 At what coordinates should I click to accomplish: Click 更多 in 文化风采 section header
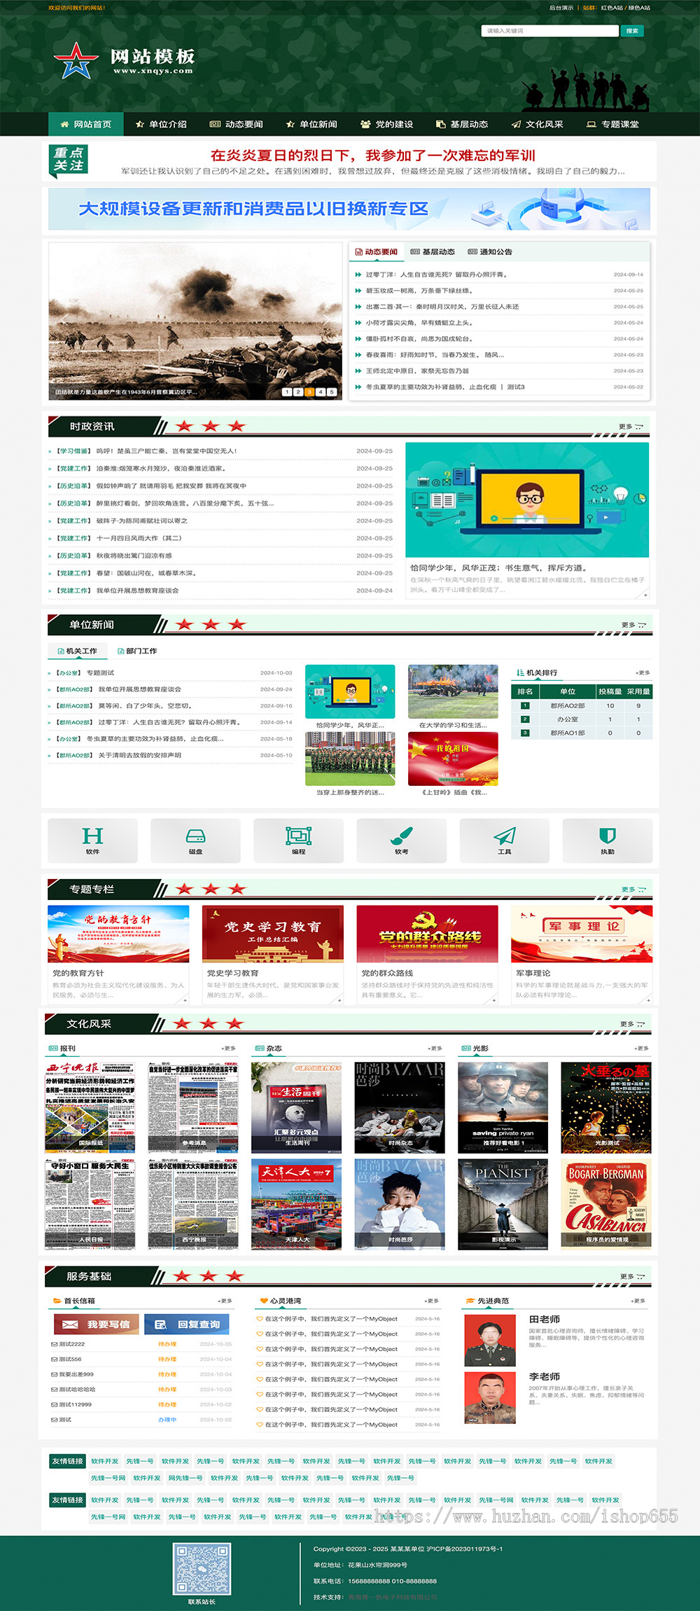click(632, 1024)
